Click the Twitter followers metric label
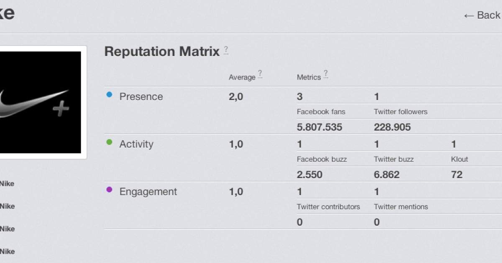 [401, 112]
